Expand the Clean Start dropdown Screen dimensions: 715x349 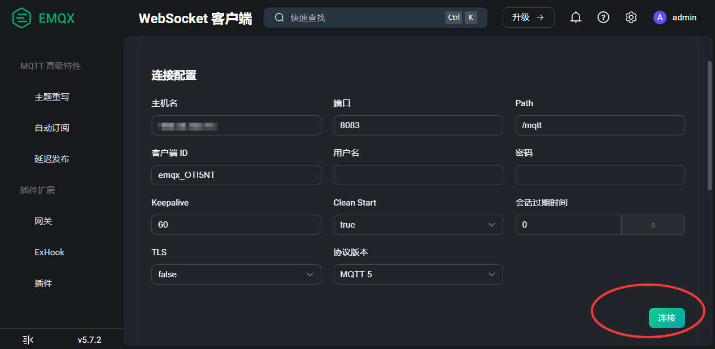tap(418, 225)
